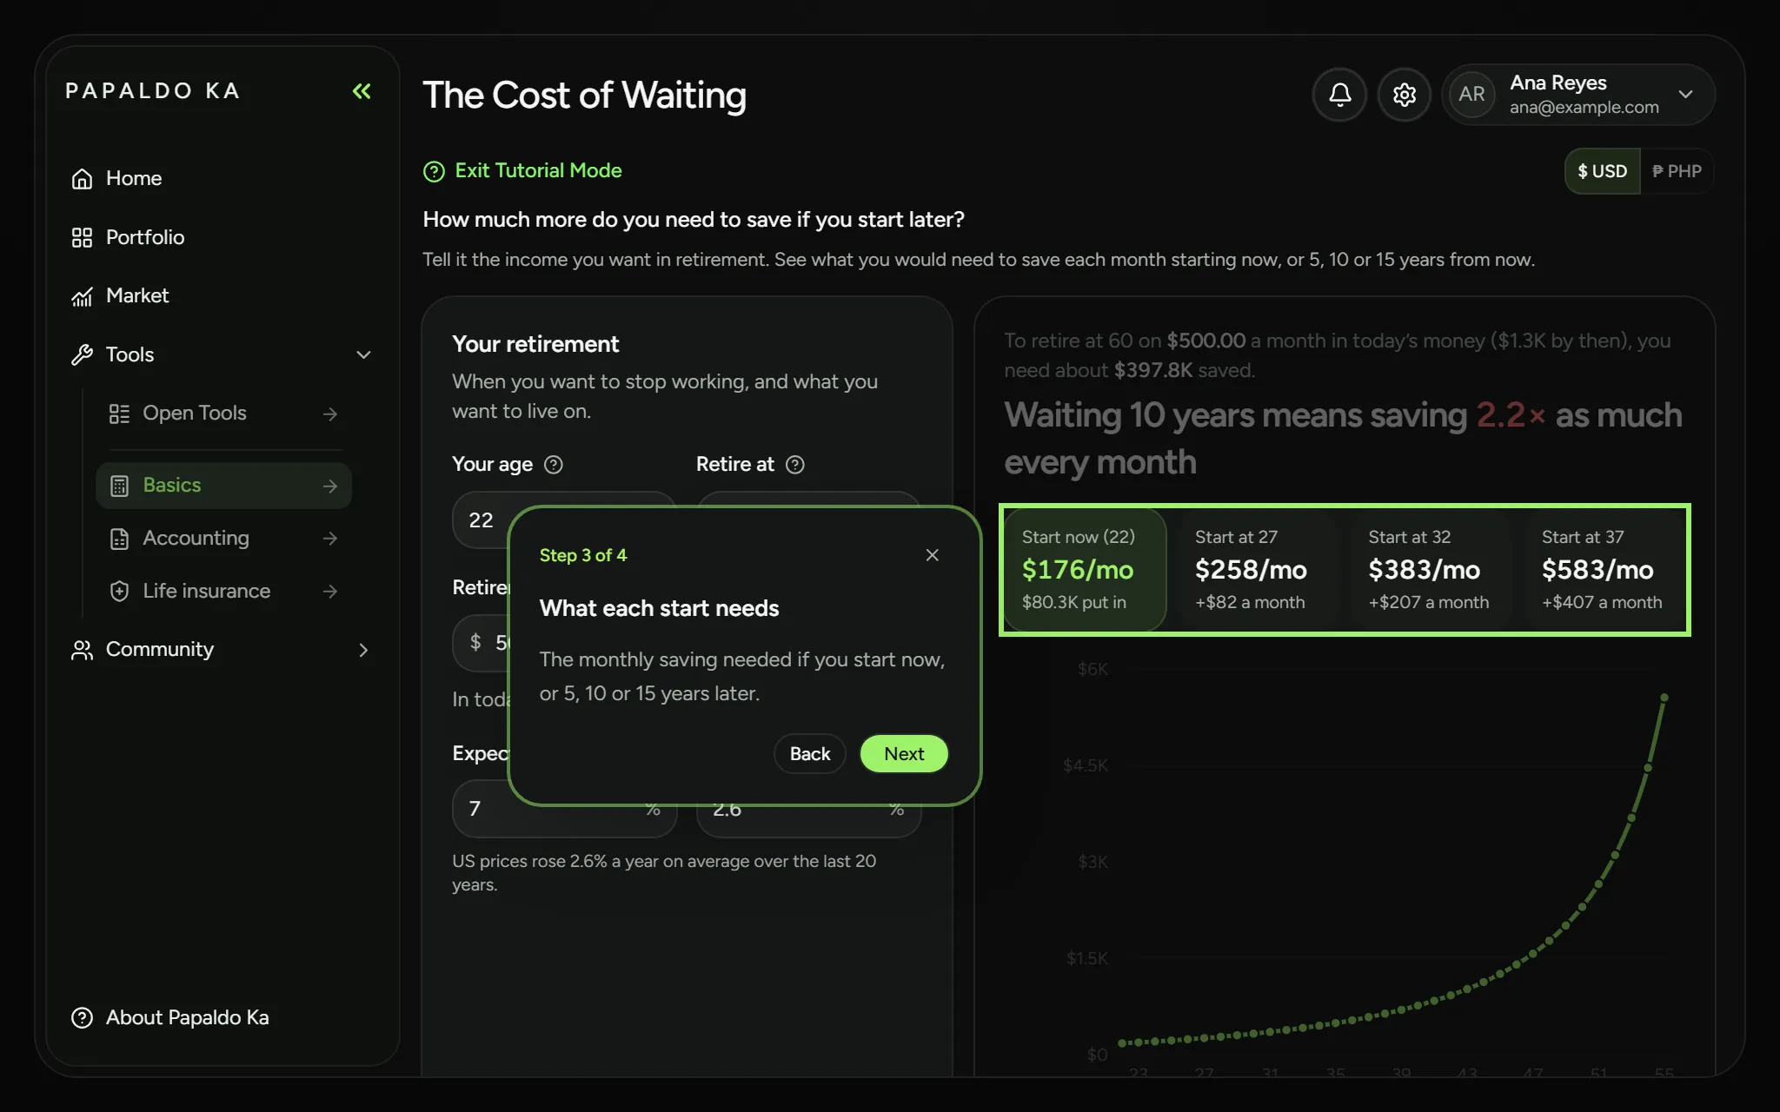Select the Start now (22) card

point(1085,570)
